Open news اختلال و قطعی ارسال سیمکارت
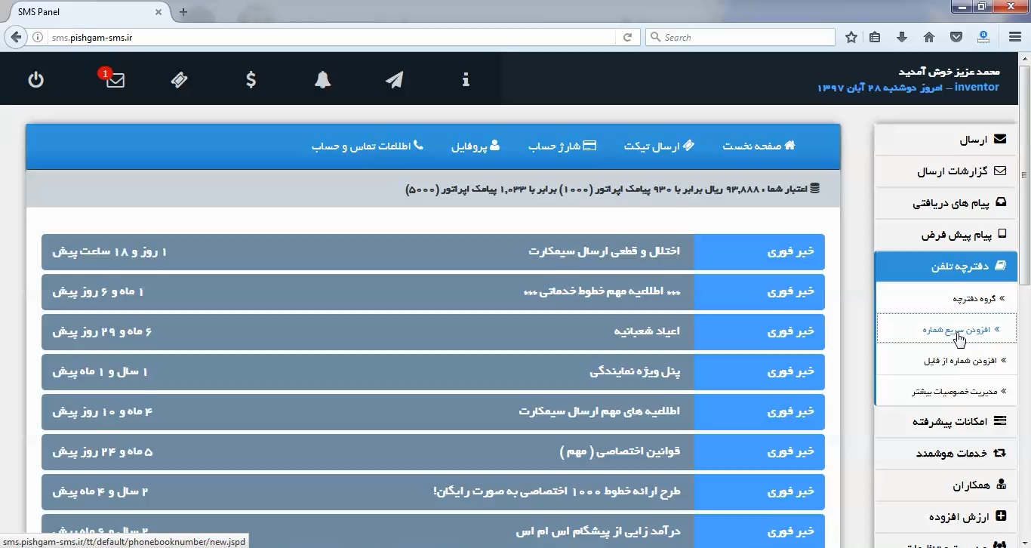1031x548 pixels. pos(433,251)
